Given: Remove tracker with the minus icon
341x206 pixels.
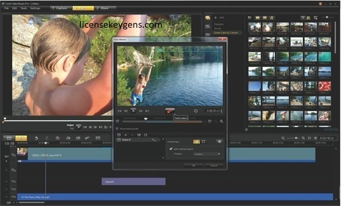Looking at the screenshot, I should tap(132, 135).
